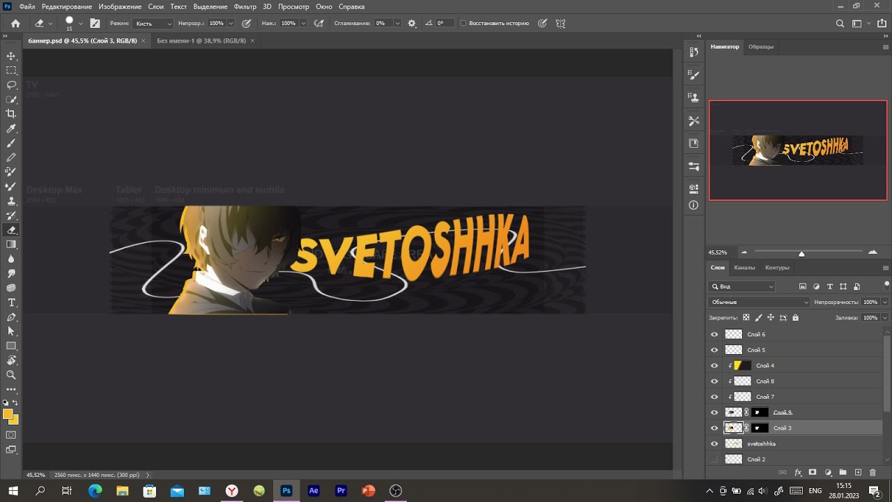Select the Zoom tool

pos(11,375)
